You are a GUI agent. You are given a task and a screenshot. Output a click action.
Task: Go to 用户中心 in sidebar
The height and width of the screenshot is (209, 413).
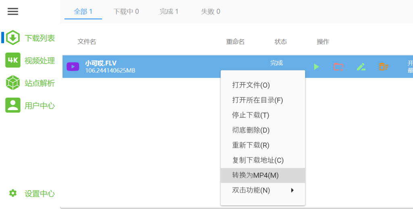tap(40, 106)
